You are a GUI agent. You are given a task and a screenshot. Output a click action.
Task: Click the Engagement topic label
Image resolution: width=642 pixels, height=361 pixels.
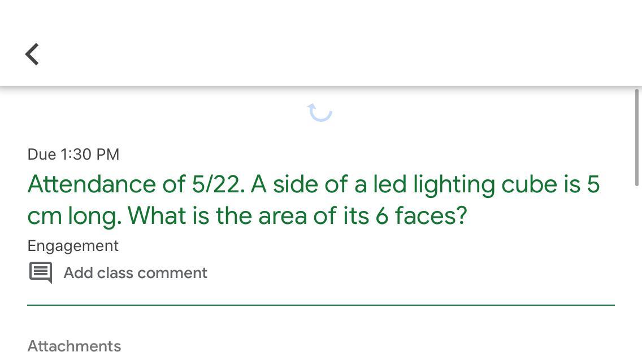[x=73, y=246]
